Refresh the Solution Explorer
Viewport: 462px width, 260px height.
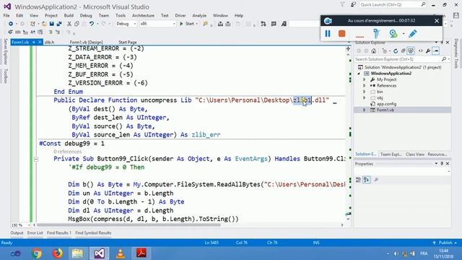pos(396,51)
